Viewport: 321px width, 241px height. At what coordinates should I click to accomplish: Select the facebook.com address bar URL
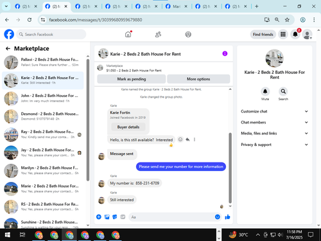click(x=96, y=20)
